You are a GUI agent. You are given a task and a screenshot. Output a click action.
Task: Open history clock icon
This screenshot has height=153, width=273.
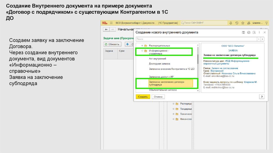click(x=237, y=23)
